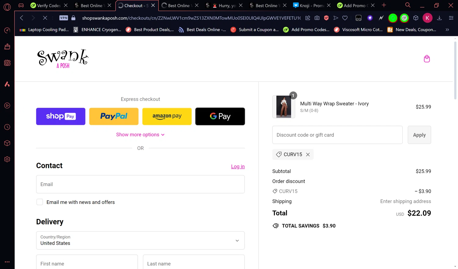Viewport: 458px width, 269px height.
Task: Open Multi Way Wrap Sweater thumbnail
Action: click(284, 107)
